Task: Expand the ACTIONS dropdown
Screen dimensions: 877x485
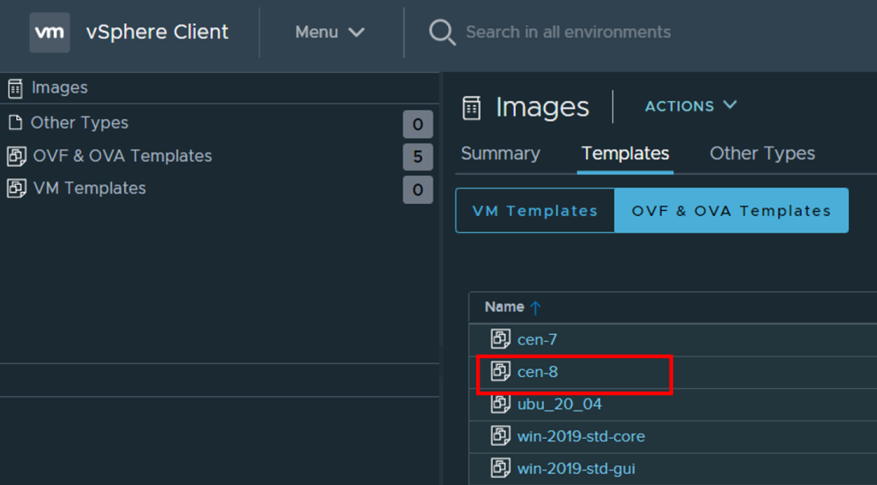Action: coord(690,106)
